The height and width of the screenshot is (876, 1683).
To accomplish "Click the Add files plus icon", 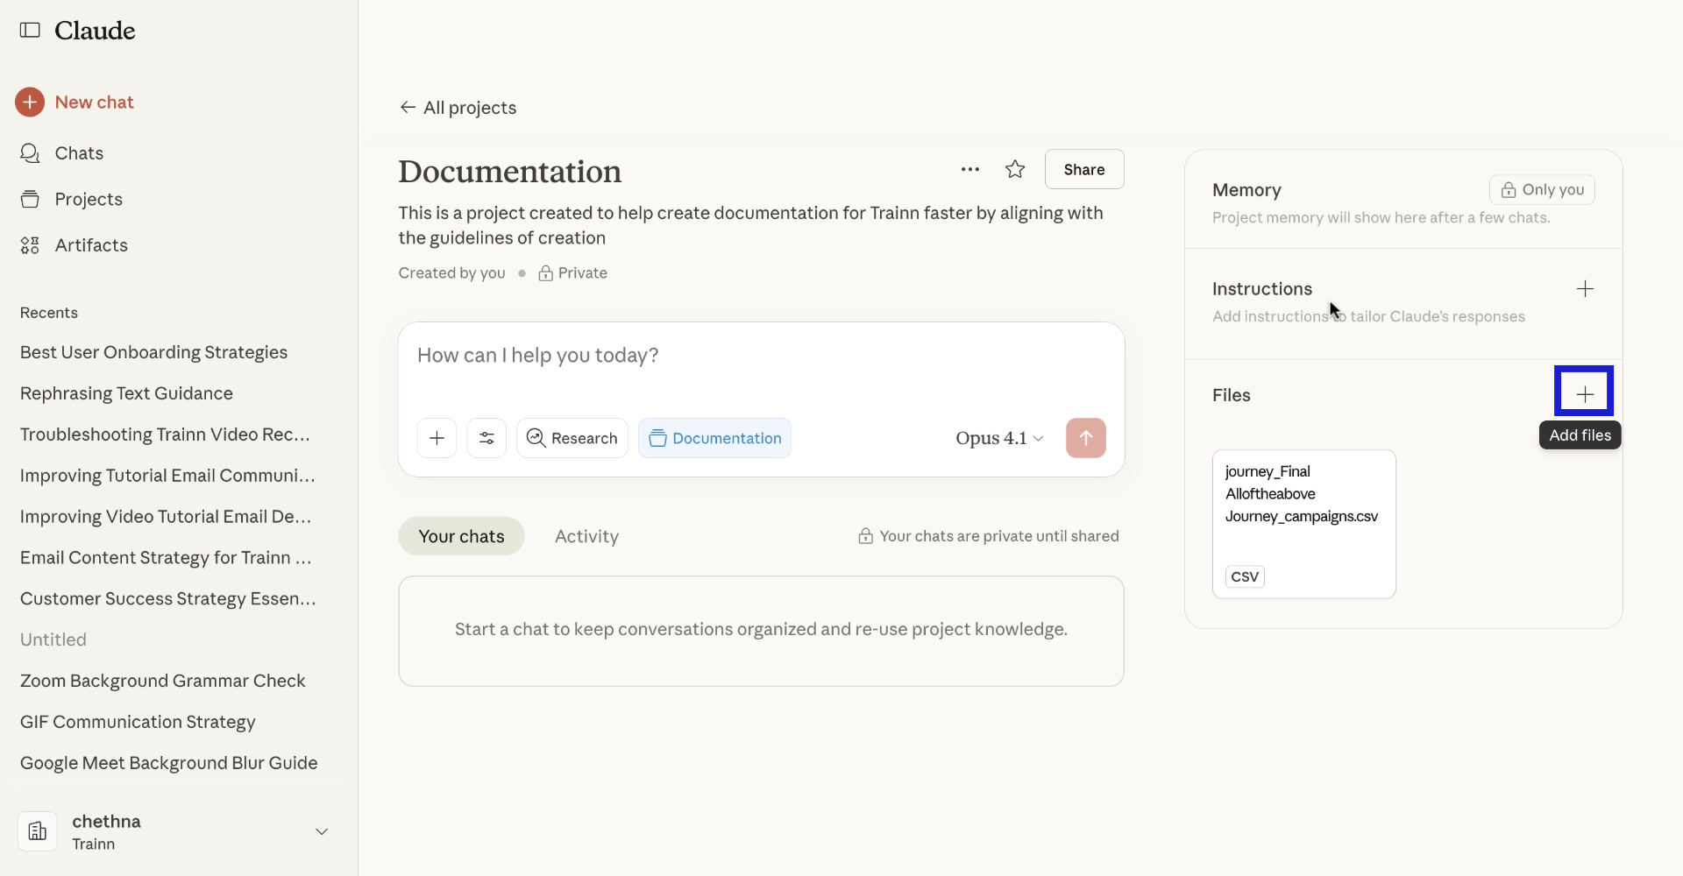I will [1584, 395].
